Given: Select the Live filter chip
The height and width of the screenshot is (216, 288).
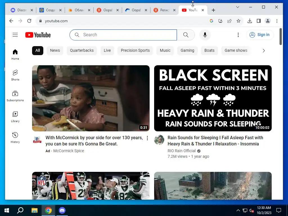Looking at the screenshot, I should 107,51.
